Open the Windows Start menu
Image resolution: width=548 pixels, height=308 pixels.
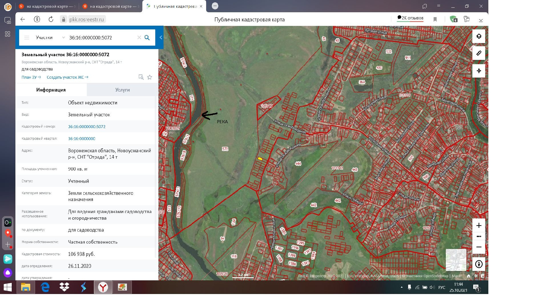pyautogui.click(x=8, y=287)
